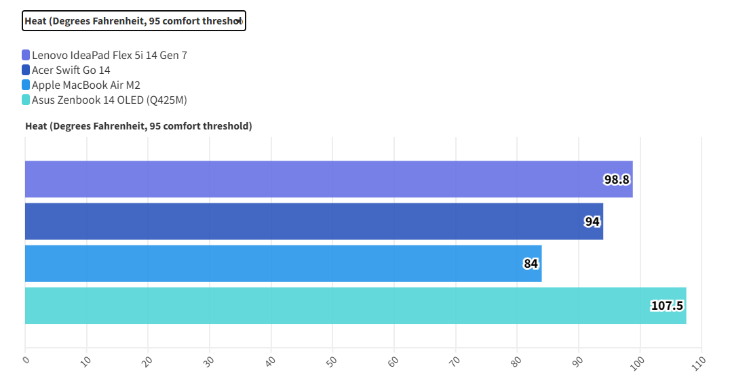
Task: Click the 100 tick on the x-axis
Action: tap(638, 361)
